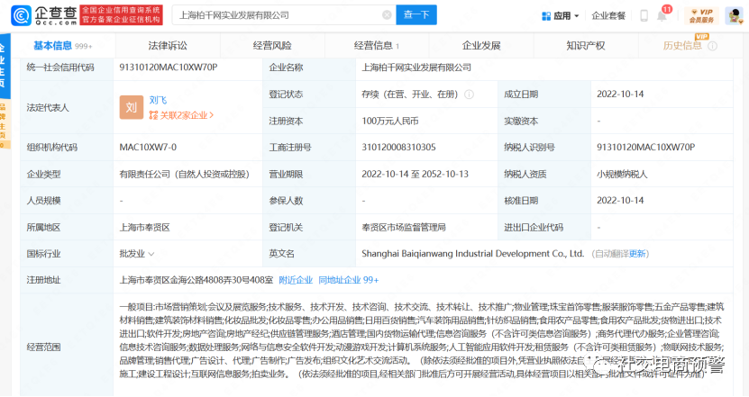This screenshot has width=749, height=397.
Task: Open the blue 企业主页 side tab
Action: tap(5, 67)
